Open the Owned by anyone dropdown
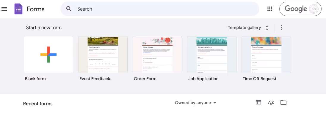The width and height of the screenshot is (326, 113). [x=195, y=103]
